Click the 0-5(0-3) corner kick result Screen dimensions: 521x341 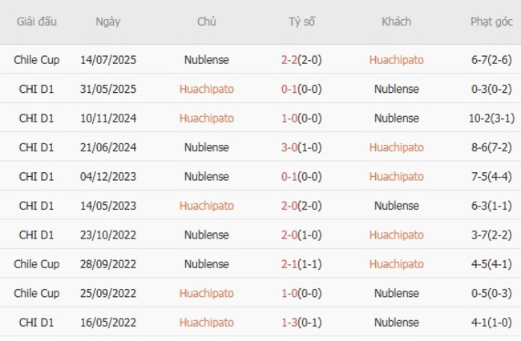pyautogui.click(x=491, y=294)
